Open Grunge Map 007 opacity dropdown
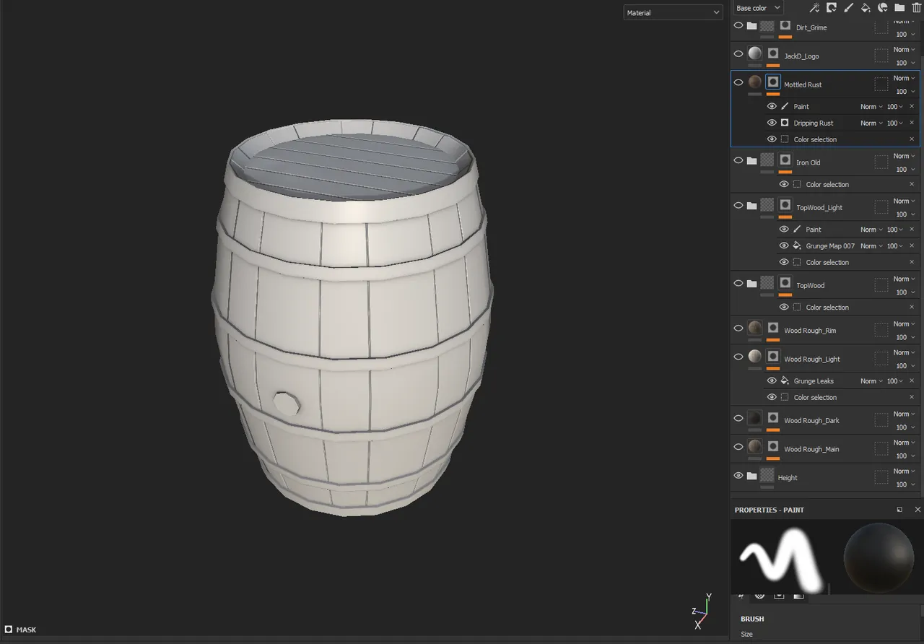Viewport: 924px width, 644px height. (895, 245)
